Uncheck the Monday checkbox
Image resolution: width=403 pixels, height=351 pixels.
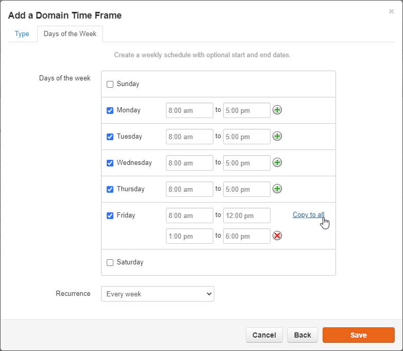coord(110,110)
